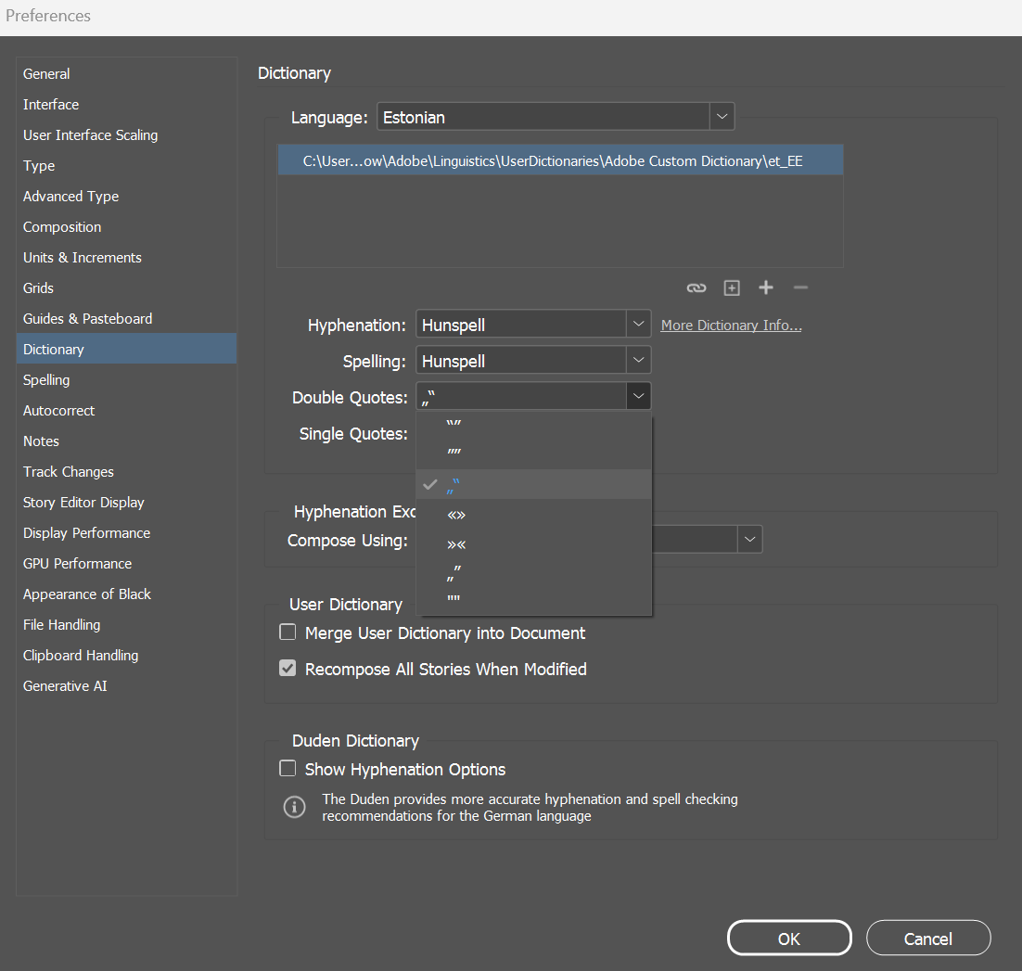The height and width of the screenshot is (971, 1022).
Task: Select the Composition section
Action: (x=126, y=227)
